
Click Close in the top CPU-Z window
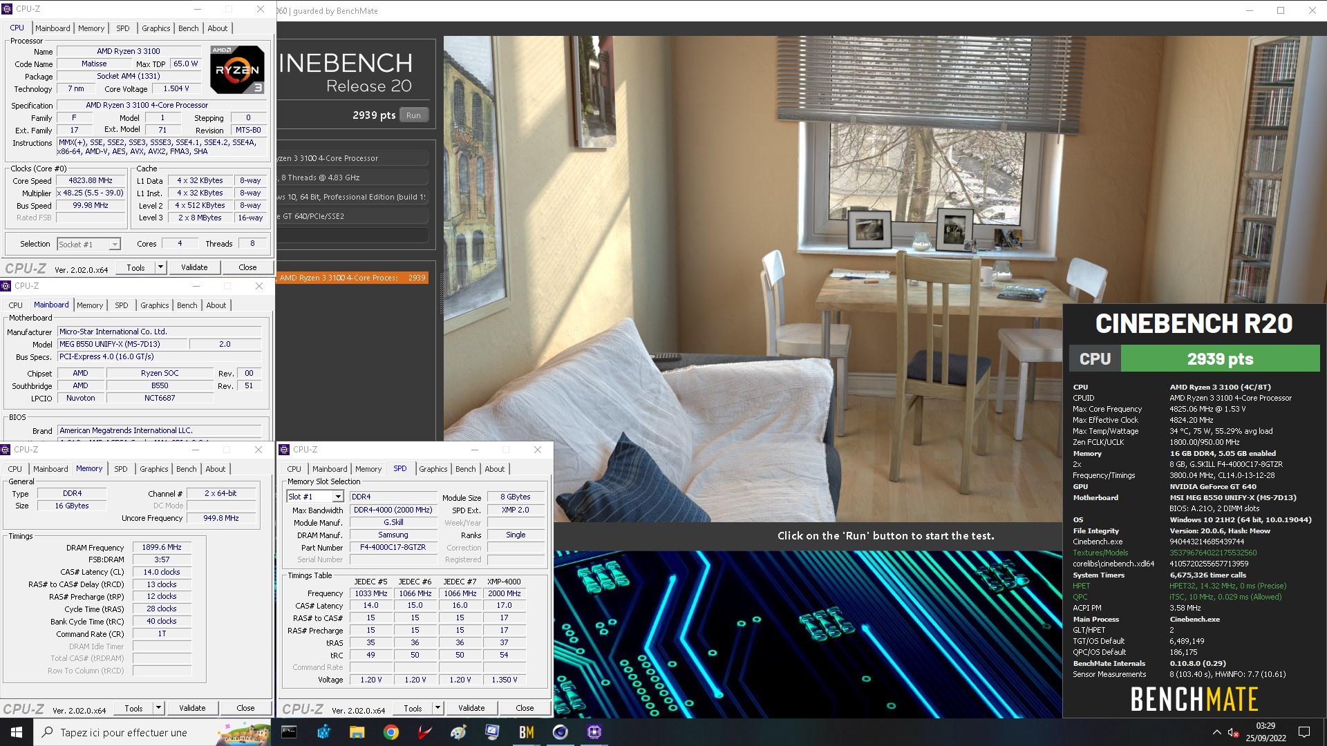[247, 267]
